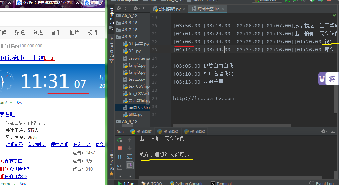Expand the A6_6_18 folder
The height and width of the screenshot is (185, 339).
pos(127,23)
